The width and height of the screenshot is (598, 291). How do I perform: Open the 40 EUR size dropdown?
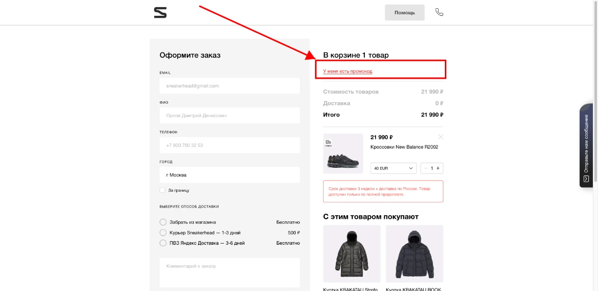click(393, 168)
